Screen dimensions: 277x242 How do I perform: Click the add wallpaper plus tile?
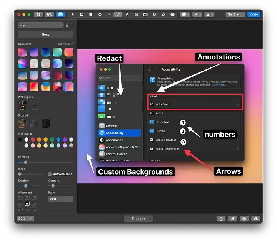click(x=34, y=105)
